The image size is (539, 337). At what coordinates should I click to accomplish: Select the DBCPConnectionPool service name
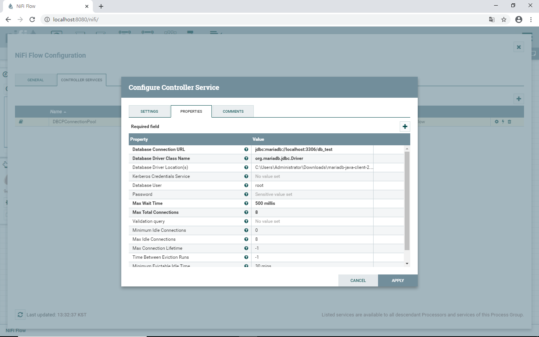pyautogui.click(x=74, y=122)
